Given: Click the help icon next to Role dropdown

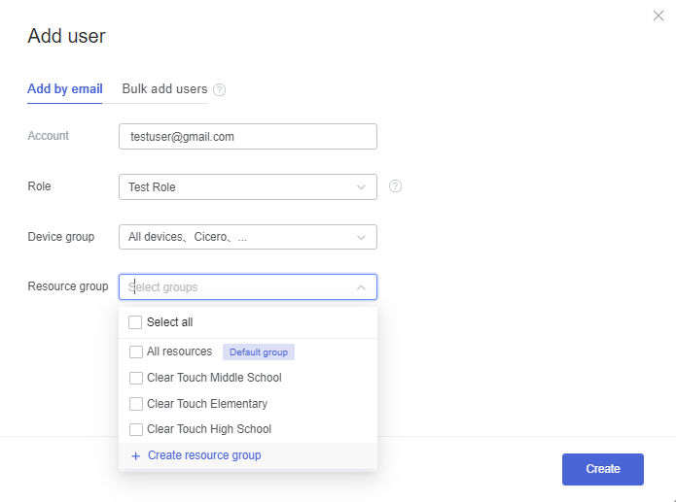Looking at the screenshot, I should [x=395, y=186].
